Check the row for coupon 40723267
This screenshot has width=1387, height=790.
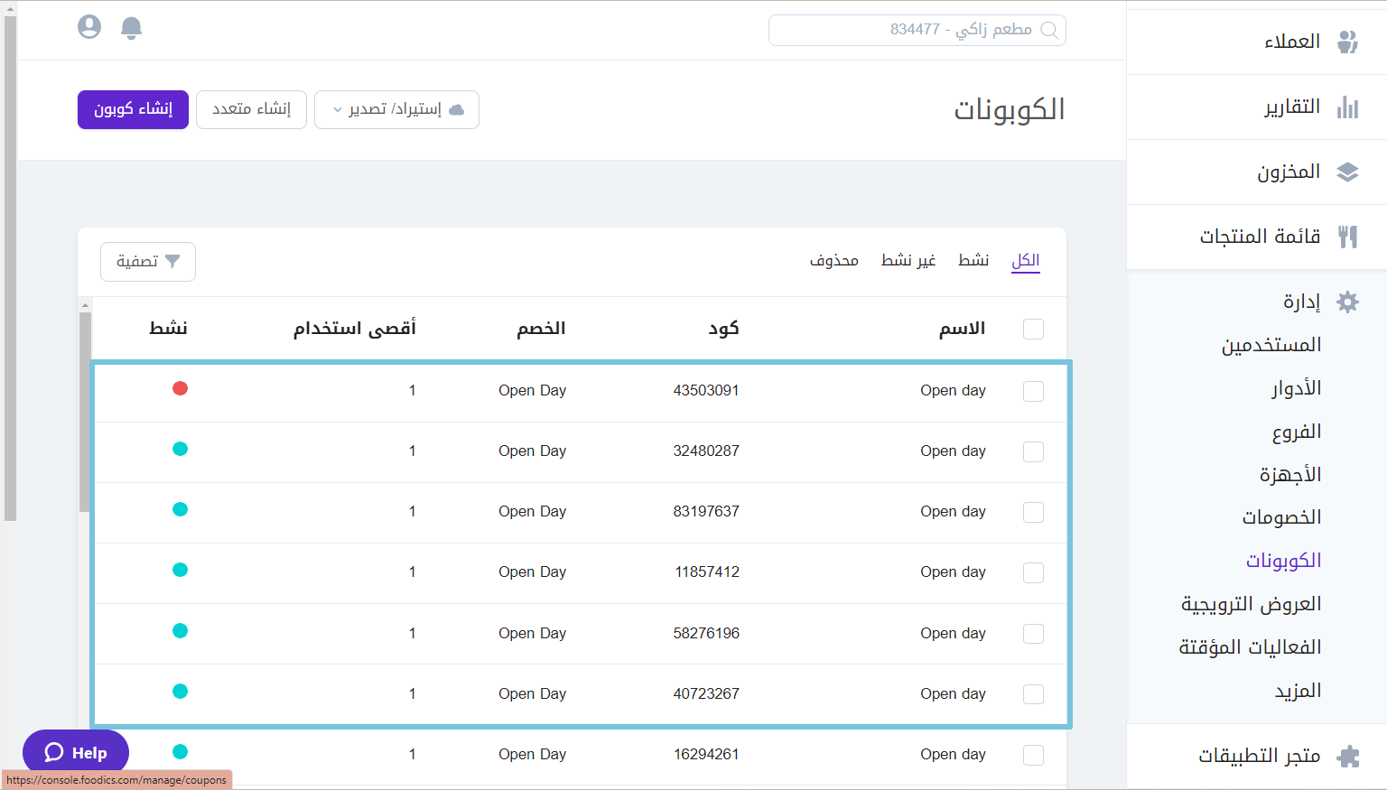(1033, 694)
